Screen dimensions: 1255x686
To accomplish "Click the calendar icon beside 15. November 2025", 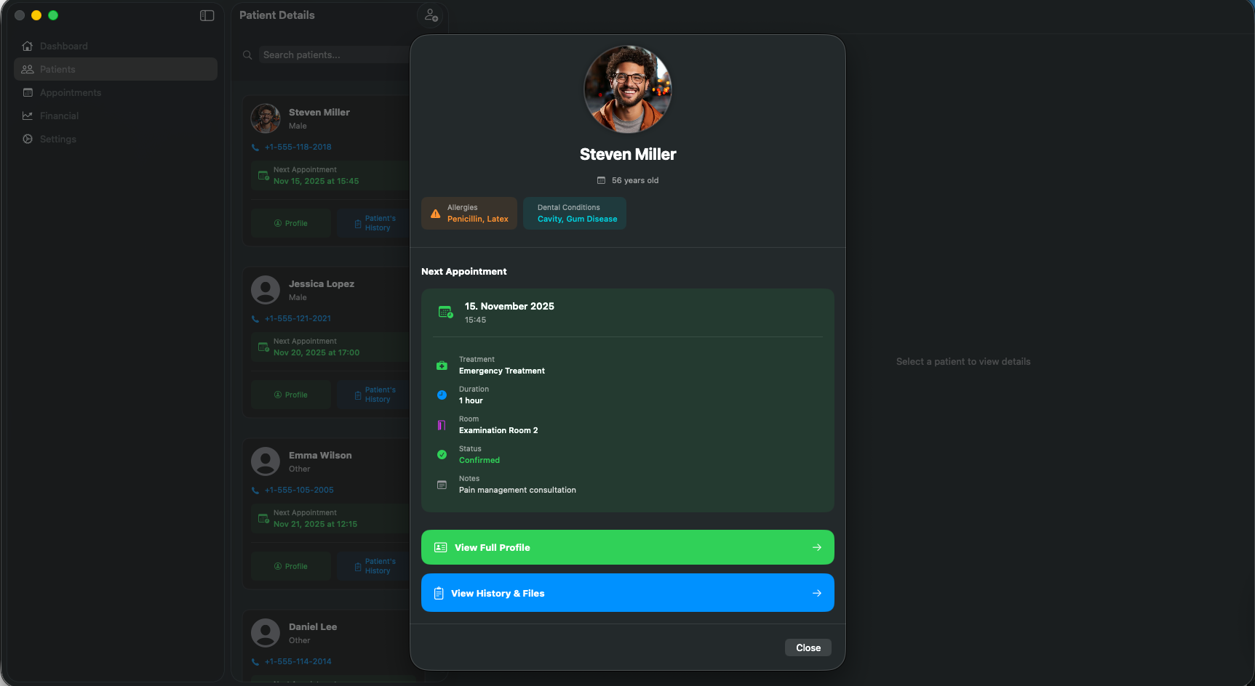I will (x=445, y=312).
